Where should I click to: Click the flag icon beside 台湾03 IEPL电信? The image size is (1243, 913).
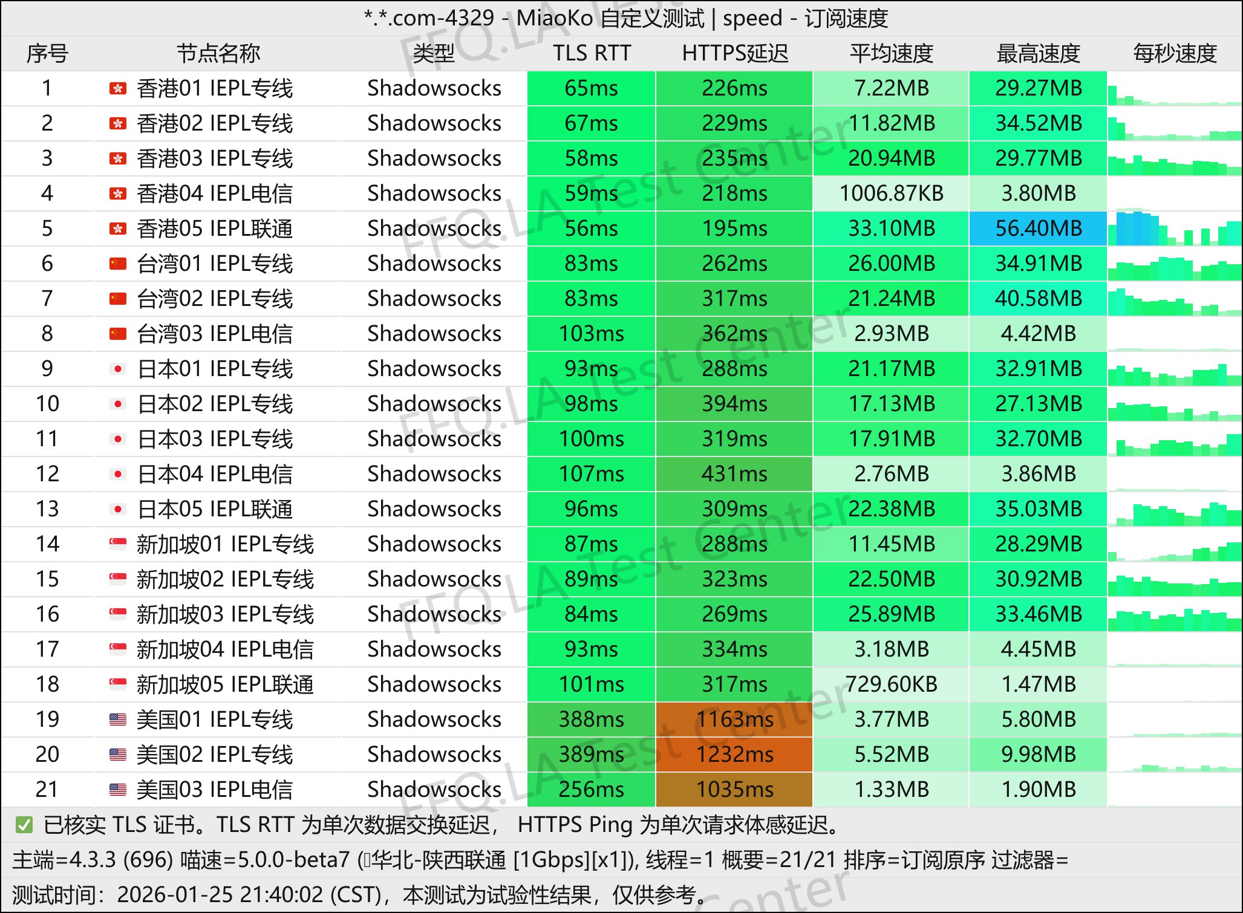coord(118,334)
